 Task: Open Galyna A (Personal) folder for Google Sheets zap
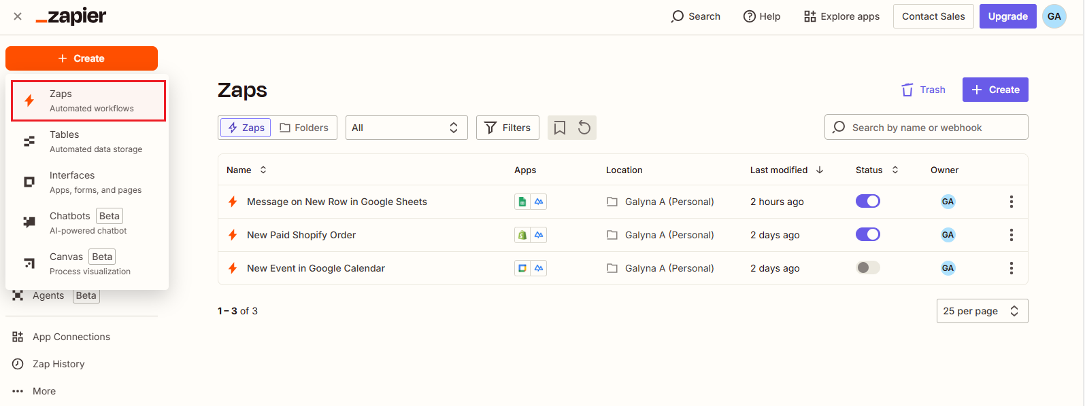(661, 202)
